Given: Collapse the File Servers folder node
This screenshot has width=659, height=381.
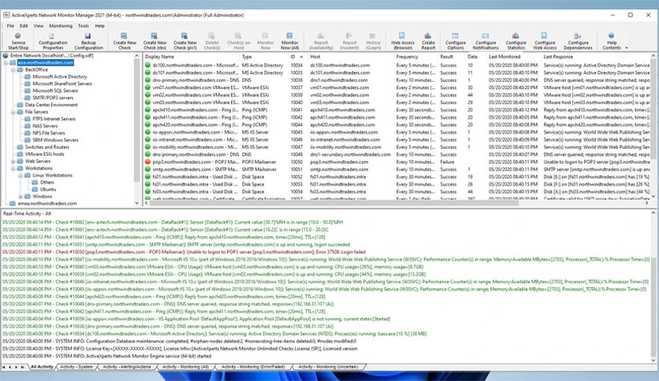Looking at the screenshot, I should click(x=13, y=113).
